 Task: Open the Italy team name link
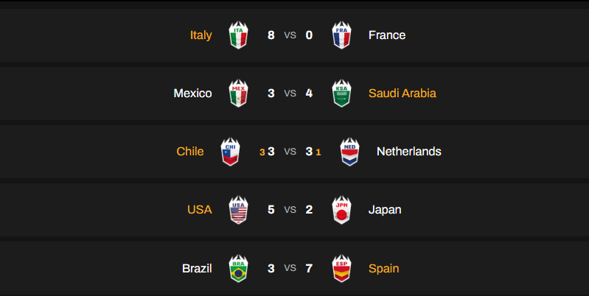(x=201, y=35)
